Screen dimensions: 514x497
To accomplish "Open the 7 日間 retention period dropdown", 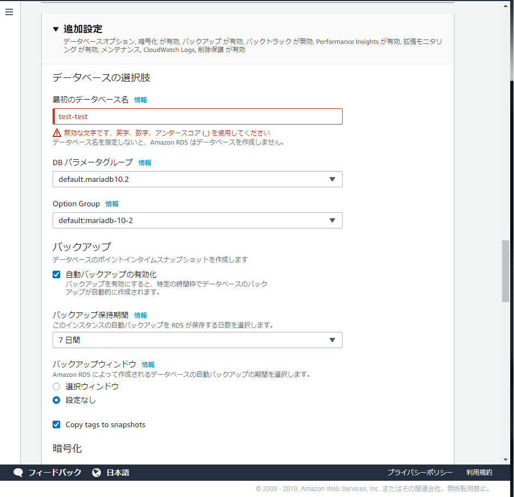I will [198, 340].
